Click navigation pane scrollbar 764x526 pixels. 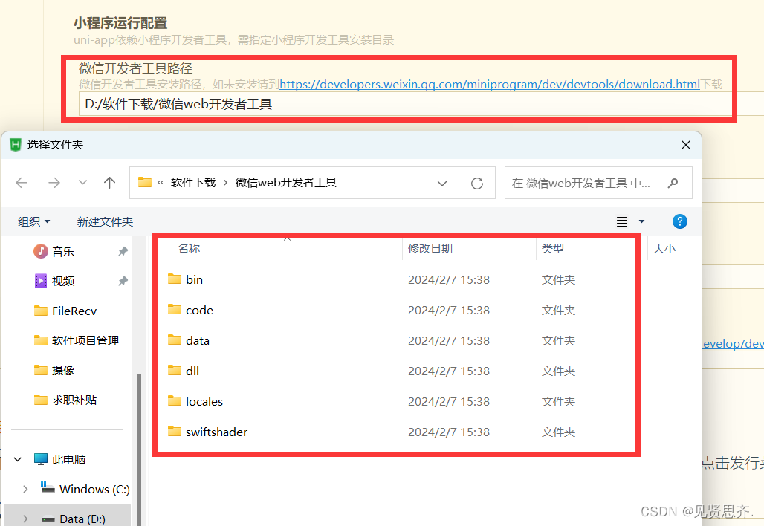(x=139, y=448)
